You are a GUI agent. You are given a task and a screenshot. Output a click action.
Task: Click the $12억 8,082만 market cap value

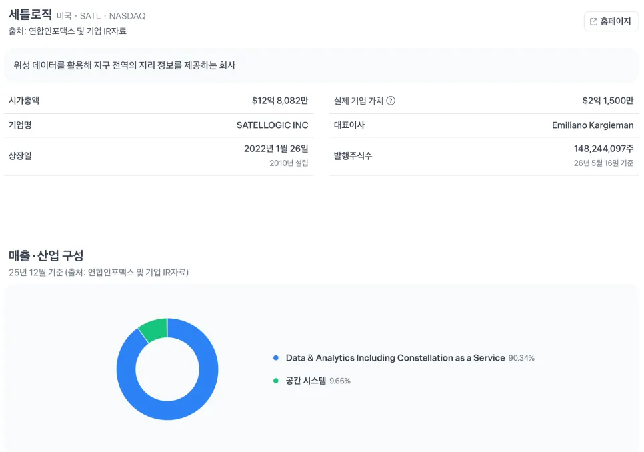pos(280,101)
